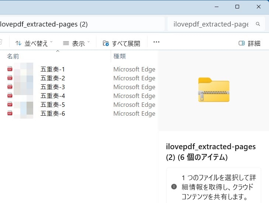Click the search magnifier icon

258,24
